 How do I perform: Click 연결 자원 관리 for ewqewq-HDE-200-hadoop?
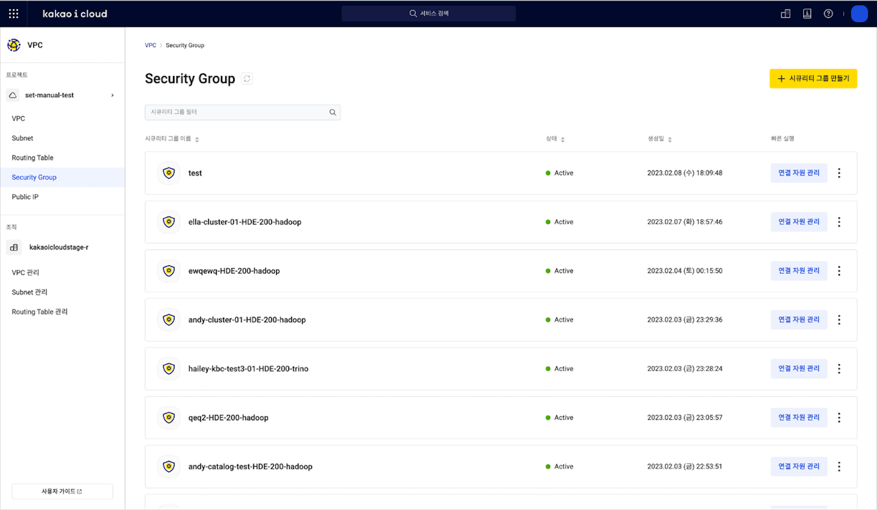[x=799, y=271]
